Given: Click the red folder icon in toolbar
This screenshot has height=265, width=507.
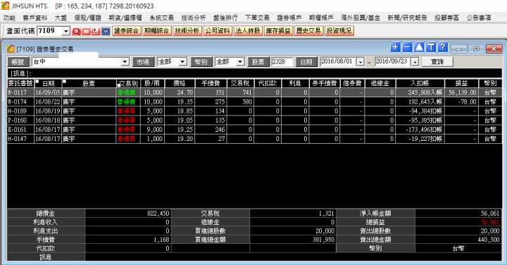Looking at the screenshot, I should [86, 31].
